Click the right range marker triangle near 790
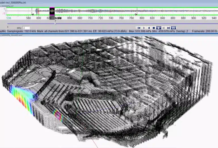The image size is (218, 148). [136, 14]
